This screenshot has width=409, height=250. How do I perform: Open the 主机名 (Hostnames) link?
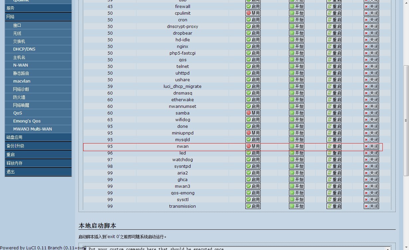[x=38, y=57]
